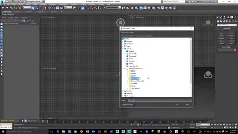Switch to the Freeform ribbon tab
Viewport: 238px width, 134px height.
tap(17, 12)
